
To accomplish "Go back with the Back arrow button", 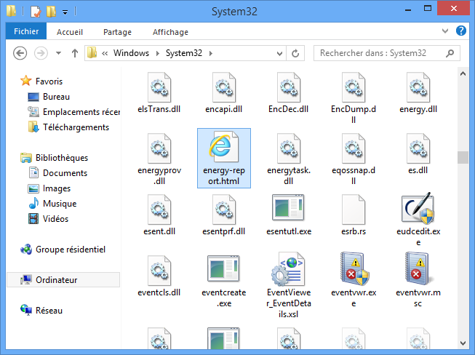I will (20, 53).
